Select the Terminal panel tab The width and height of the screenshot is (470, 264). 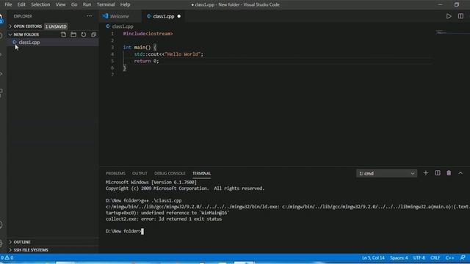click(202, 173)
